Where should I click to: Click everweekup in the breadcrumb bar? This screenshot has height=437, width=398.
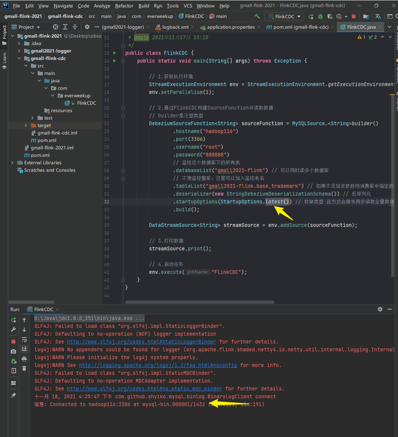point(160,16)
